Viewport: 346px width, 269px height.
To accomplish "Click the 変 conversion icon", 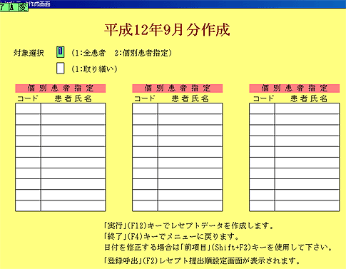I will point(23,7).
